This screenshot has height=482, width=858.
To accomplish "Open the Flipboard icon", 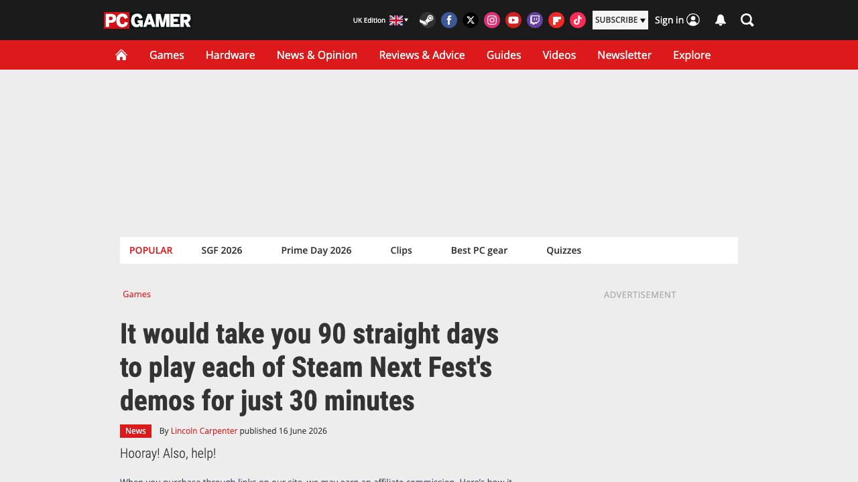I will pos(556,20).
